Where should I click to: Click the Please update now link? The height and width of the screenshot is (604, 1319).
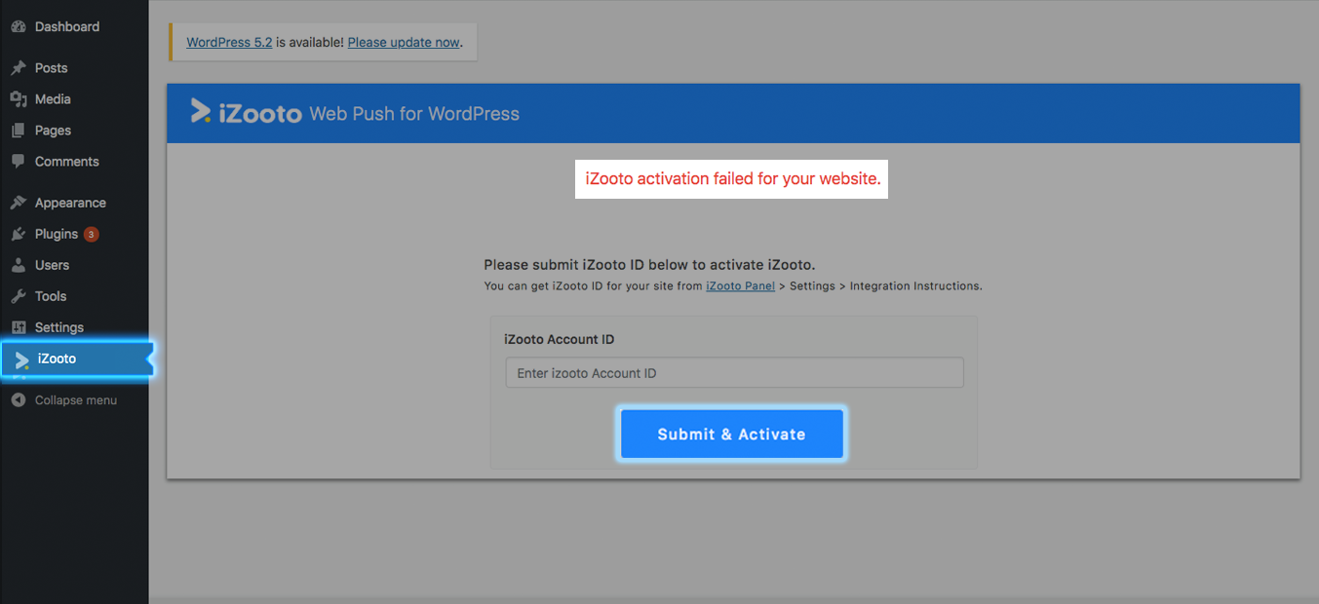click(404, 42)
